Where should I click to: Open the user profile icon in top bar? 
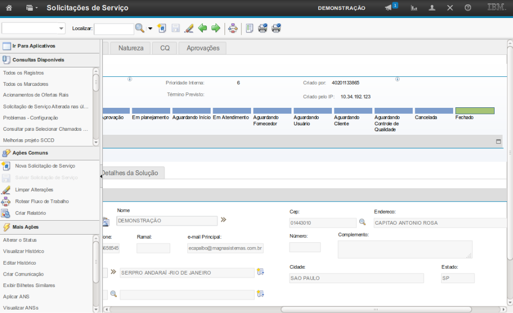point(432,8)
